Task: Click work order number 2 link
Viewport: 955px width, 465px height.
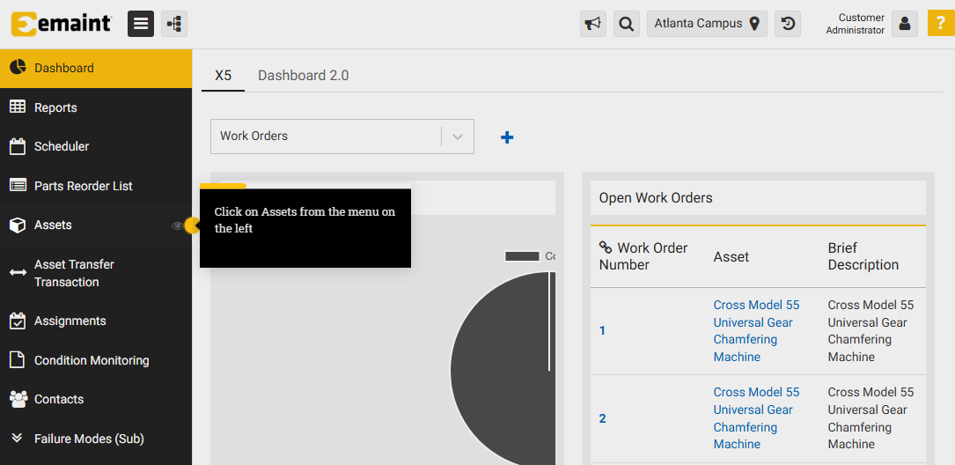Action: [603, 418]
